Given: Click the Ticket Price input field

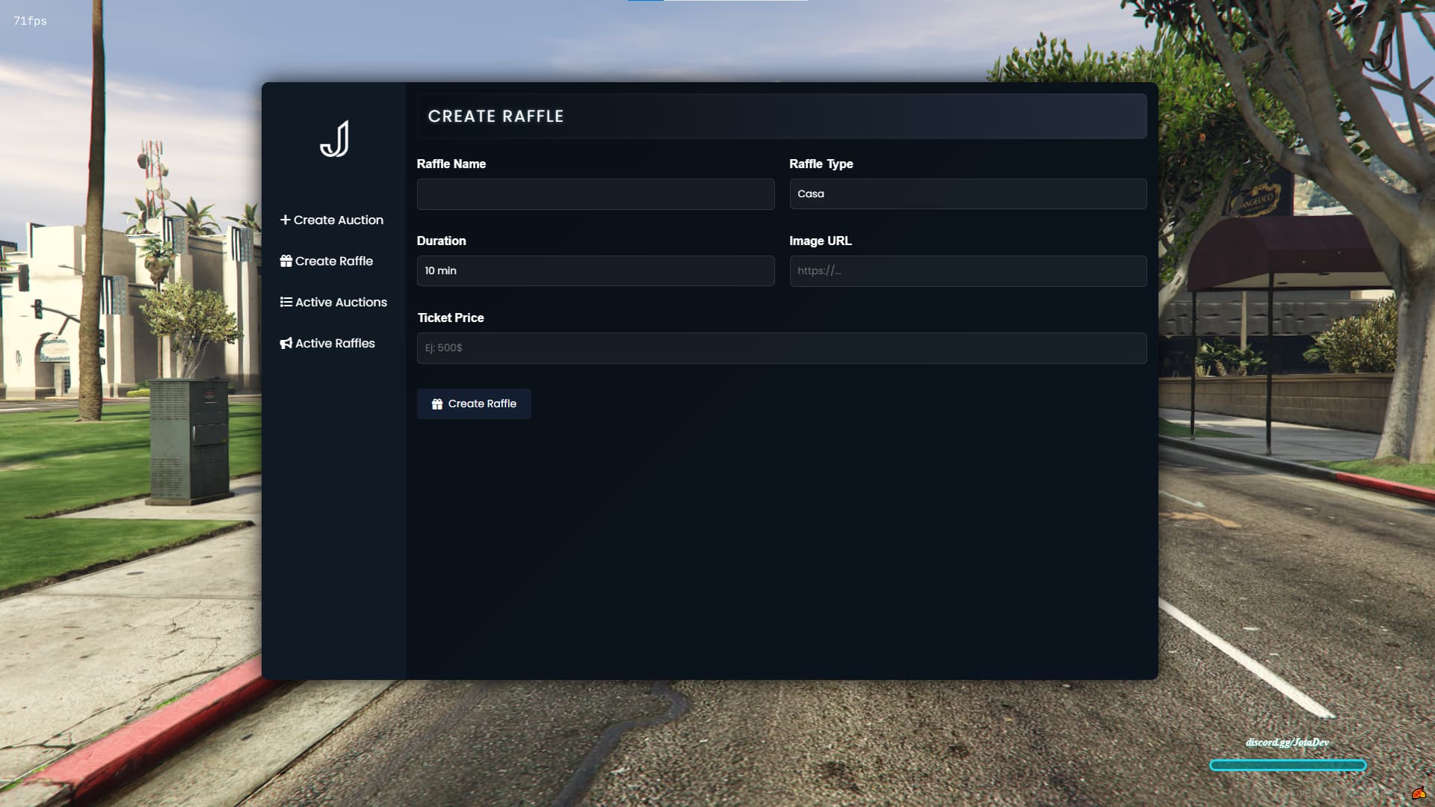Looking at the screenshot, I should point(781,348).
